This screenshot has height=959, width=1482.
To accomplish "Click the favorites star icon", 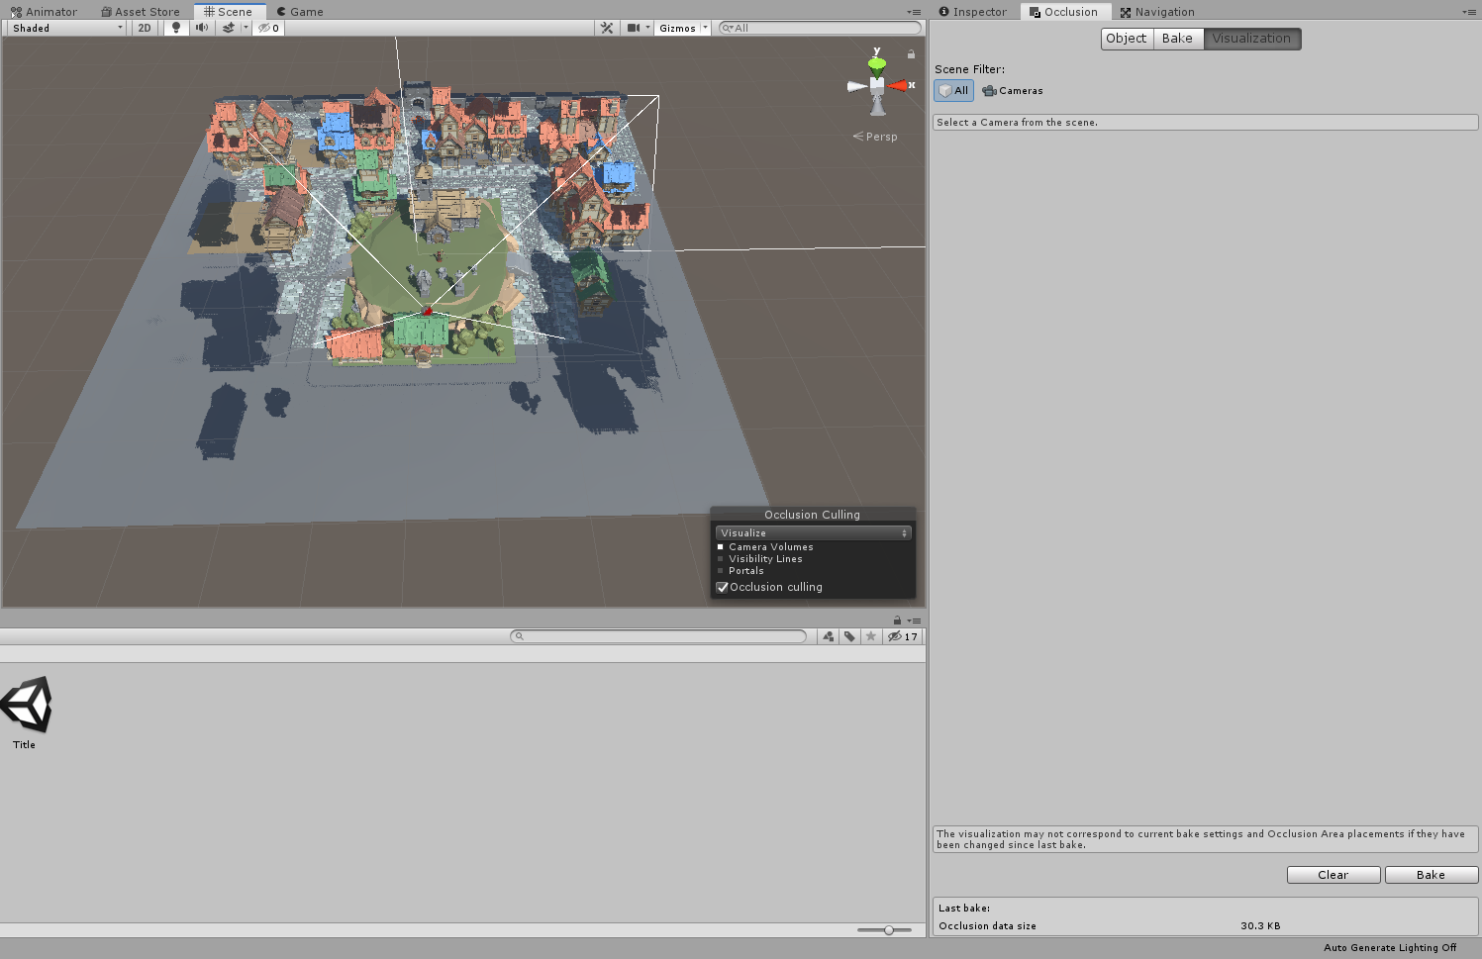I will (x=871, y=636).
